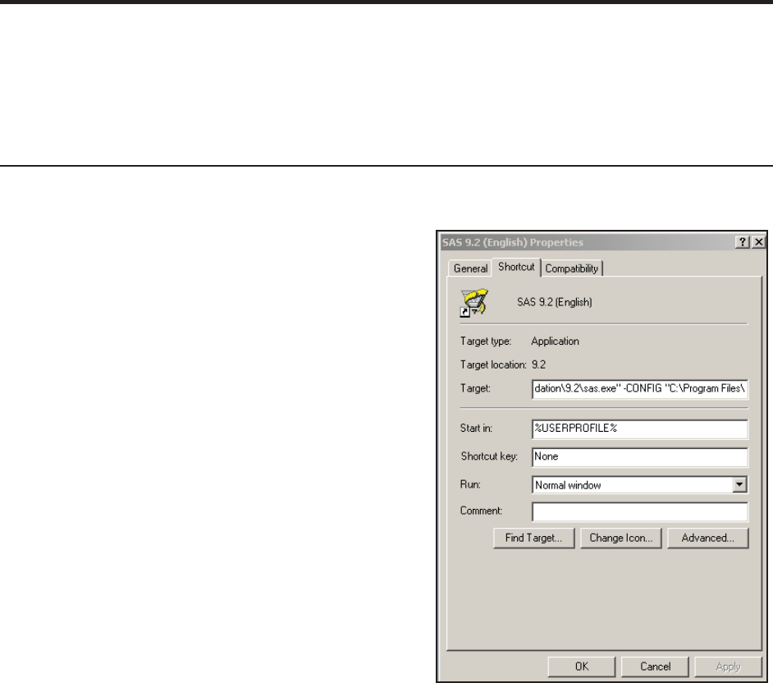Click the 'Application' target type value
The height and width of the screenshot is (683, 773).
click(555, 341)
